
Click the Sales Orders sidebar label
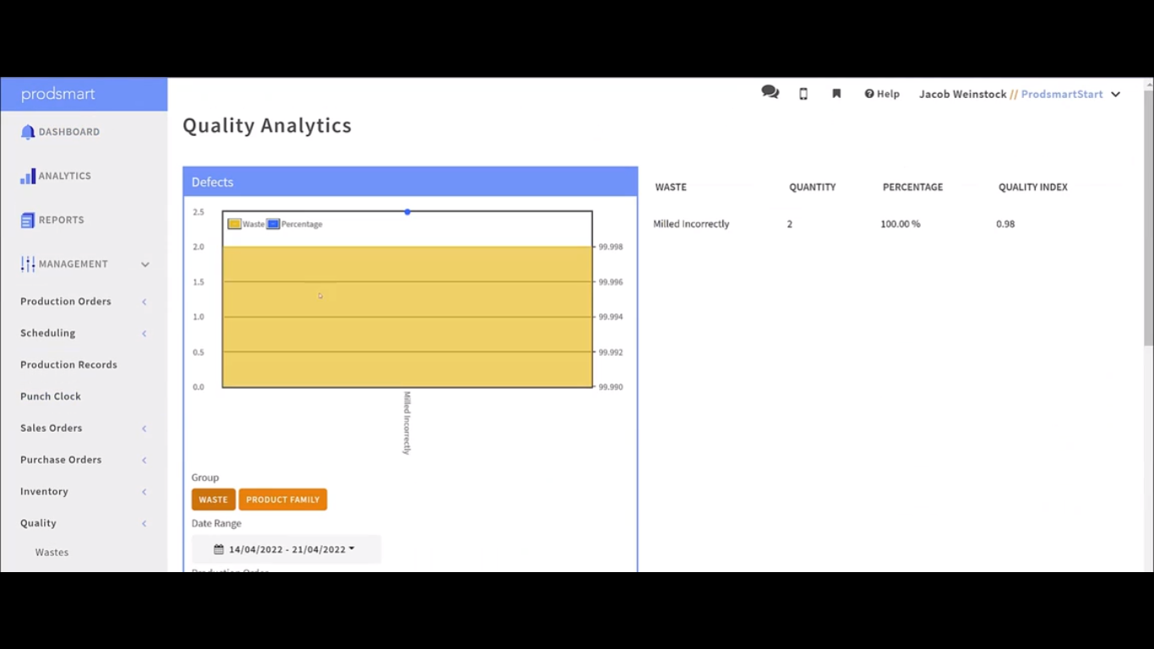click(x=52, y=428)
